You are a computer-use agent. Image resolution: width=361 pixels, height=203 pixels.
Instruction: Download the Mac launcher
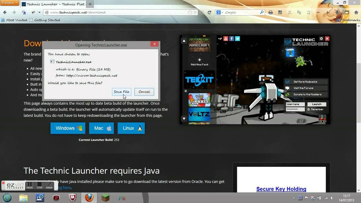[102, 128]
